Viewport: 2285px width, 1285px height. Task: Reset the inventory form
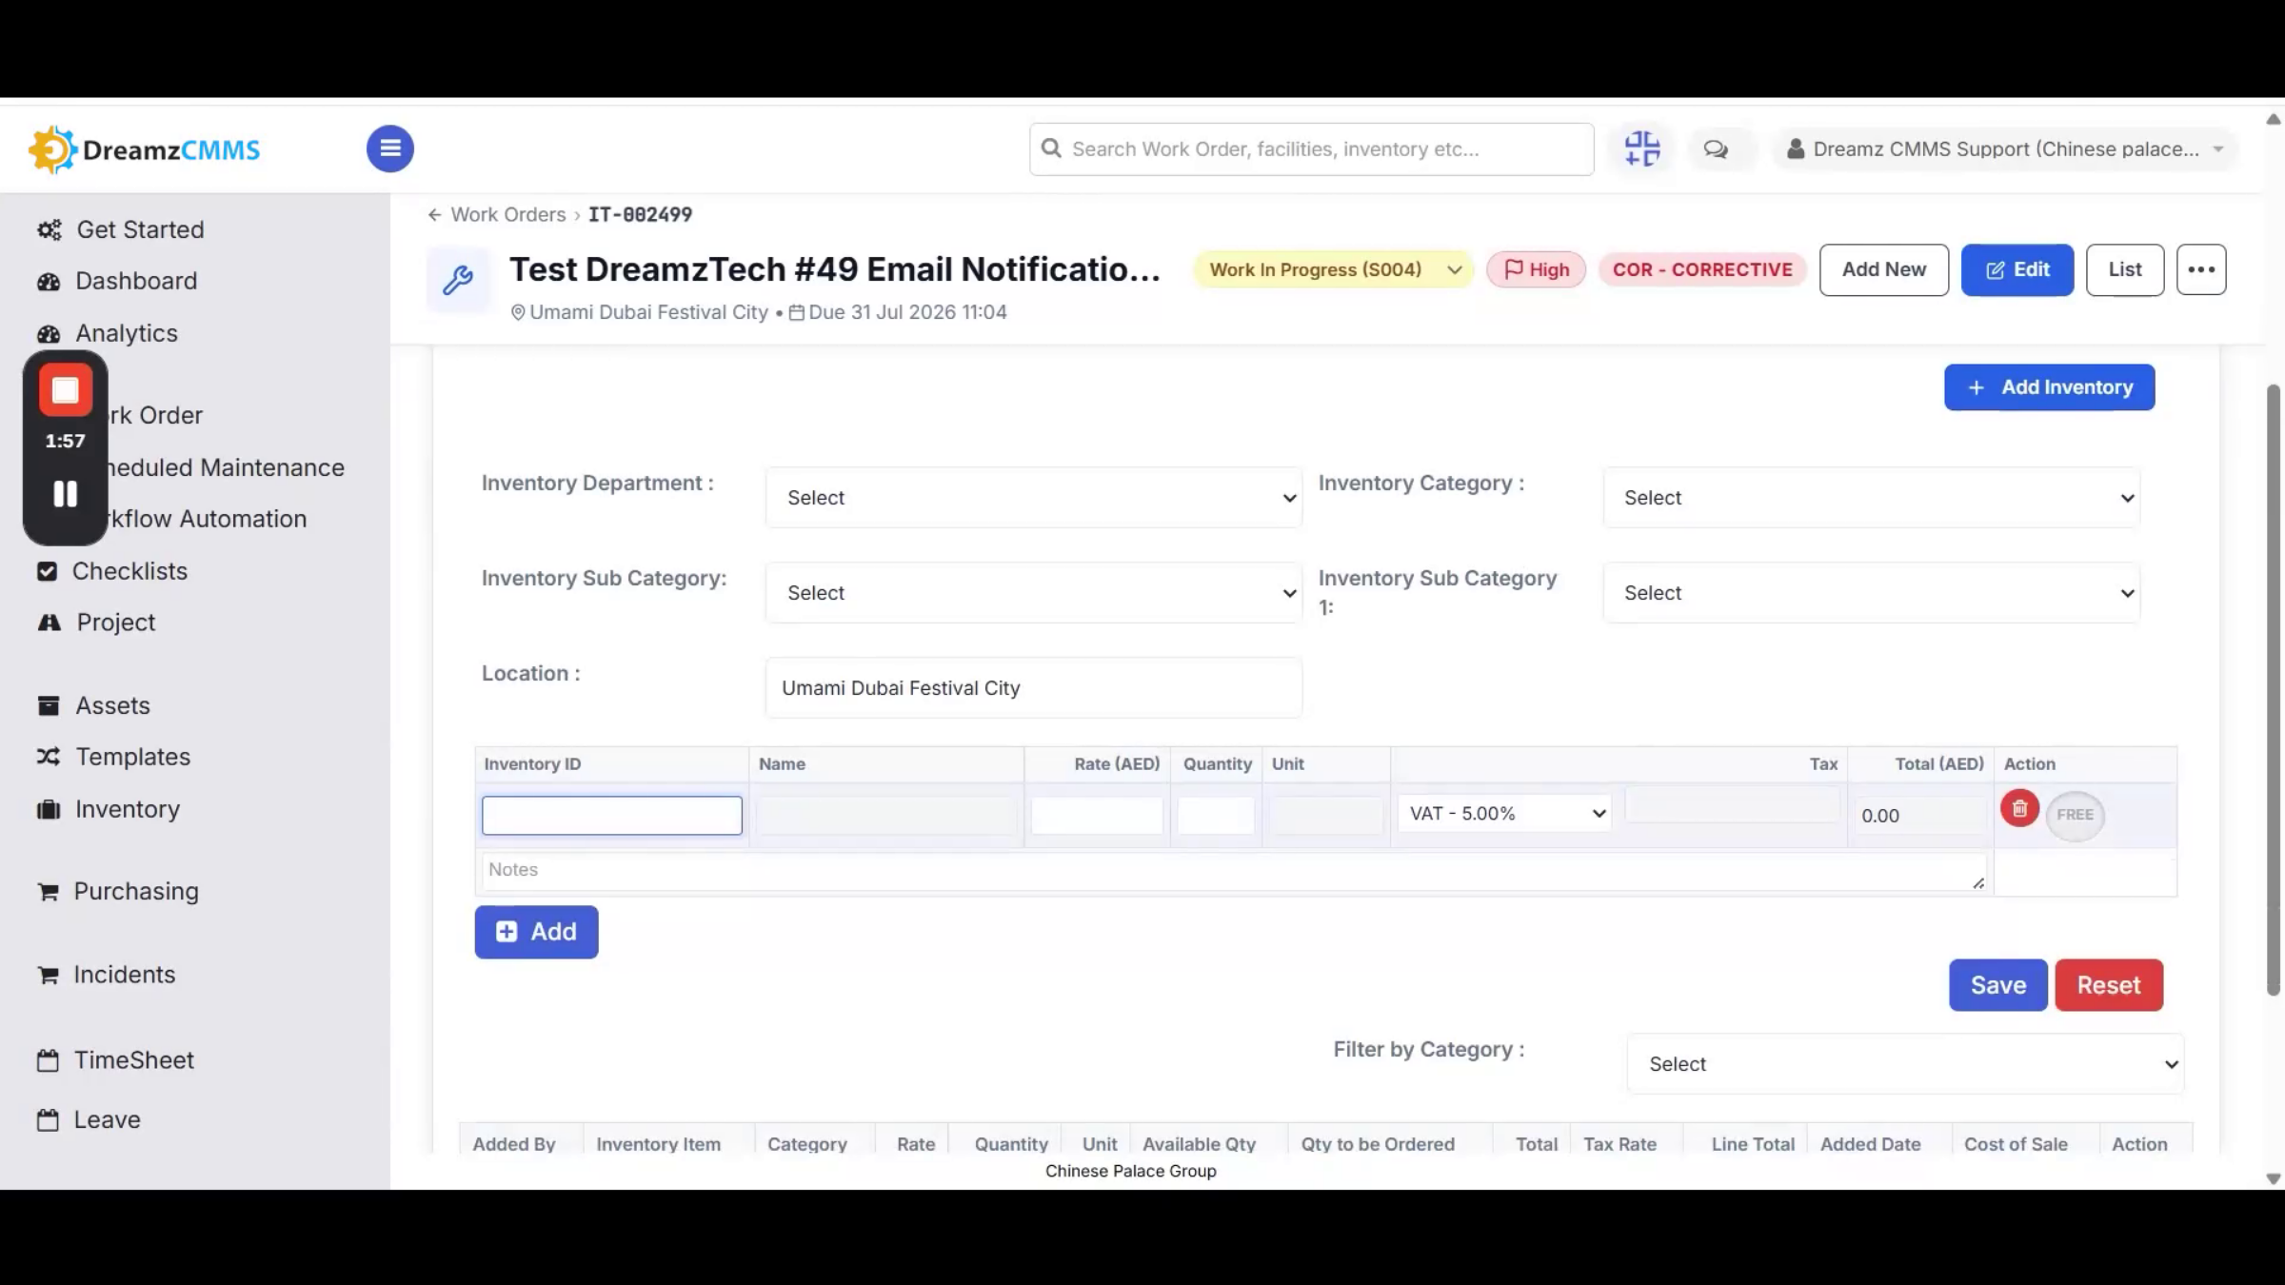click(x=2109, y=985)
